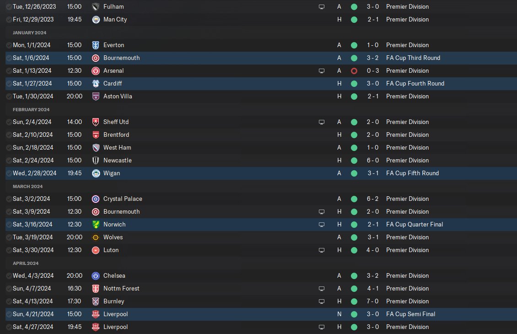
Task: Open the Aston Villa team name link
Action: [x=118, y=97]
